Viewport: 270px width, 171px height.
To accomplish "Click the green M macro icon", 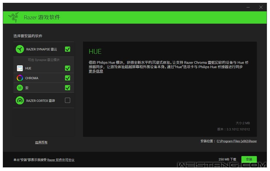I will [20, 88].
